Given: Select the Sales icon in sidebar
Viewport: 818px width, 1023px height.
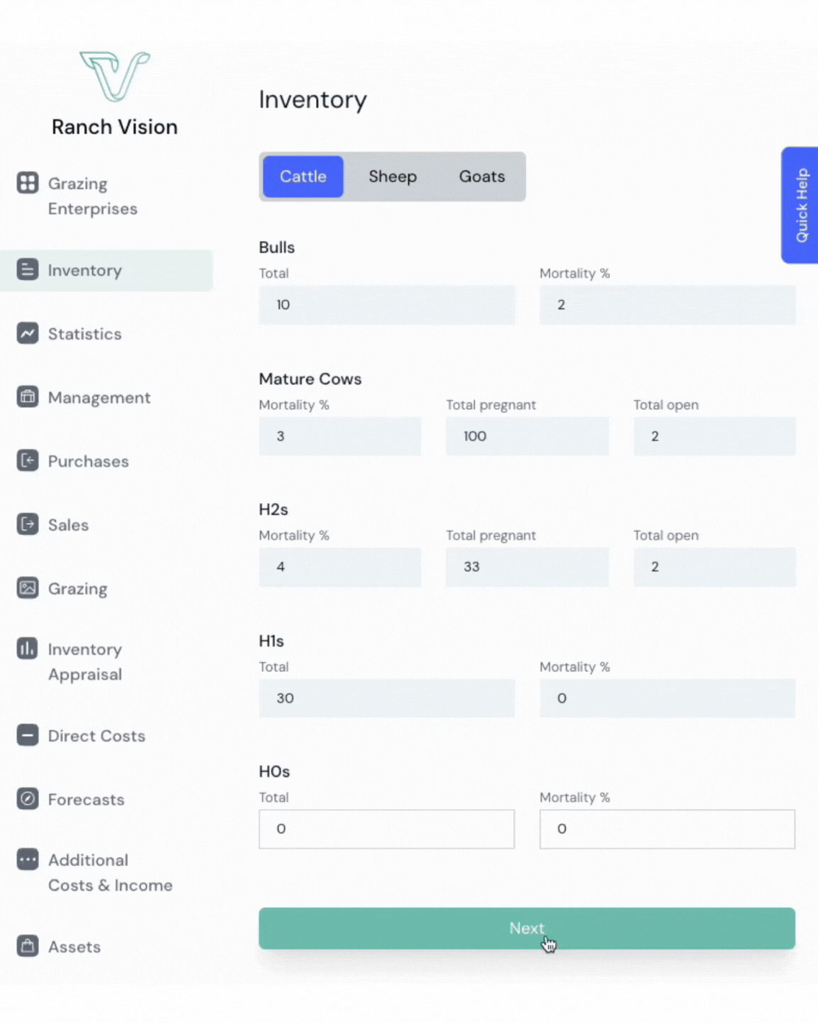Looking at the screenshot, I should pyautogui.click(x=28, y=524).
